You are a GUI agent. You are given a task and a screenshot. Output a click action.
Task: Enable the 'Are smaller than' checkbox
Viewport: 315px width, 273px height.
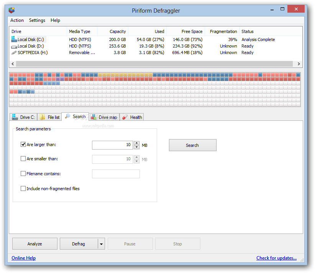[23, 159]
